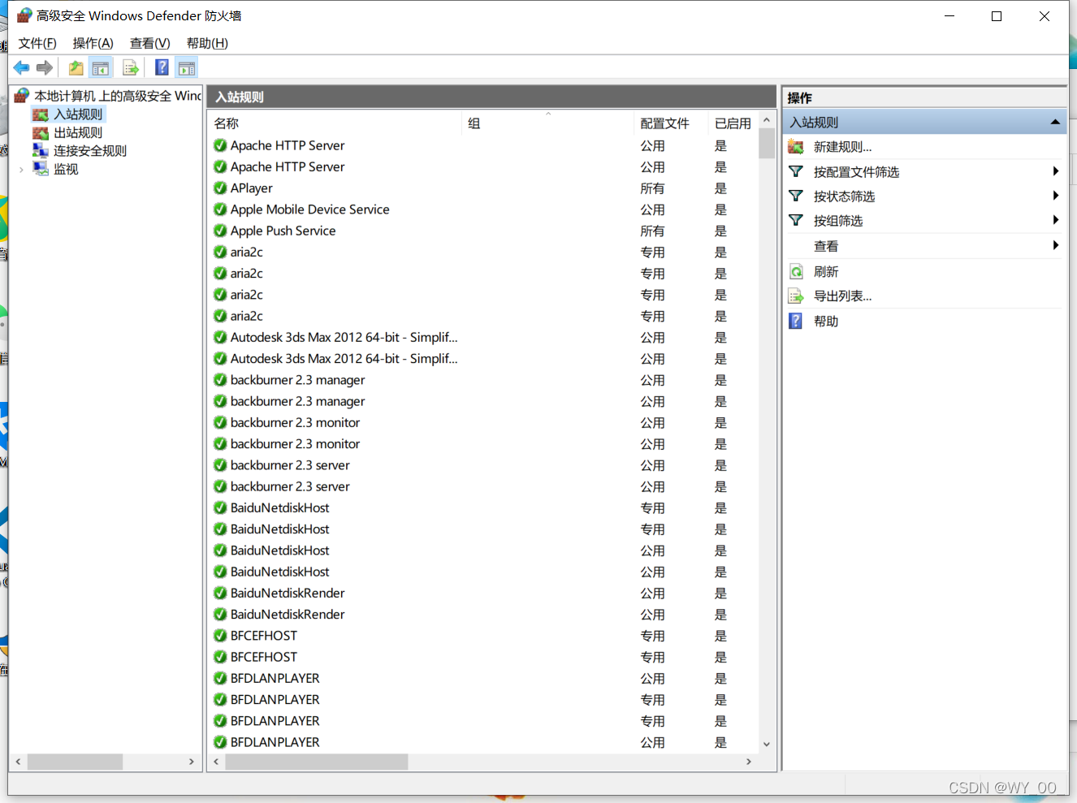This screenshot has width=1077, height=803.
Task: Click the 新建规则 icon in actions pane
Action: pos(796,147)
